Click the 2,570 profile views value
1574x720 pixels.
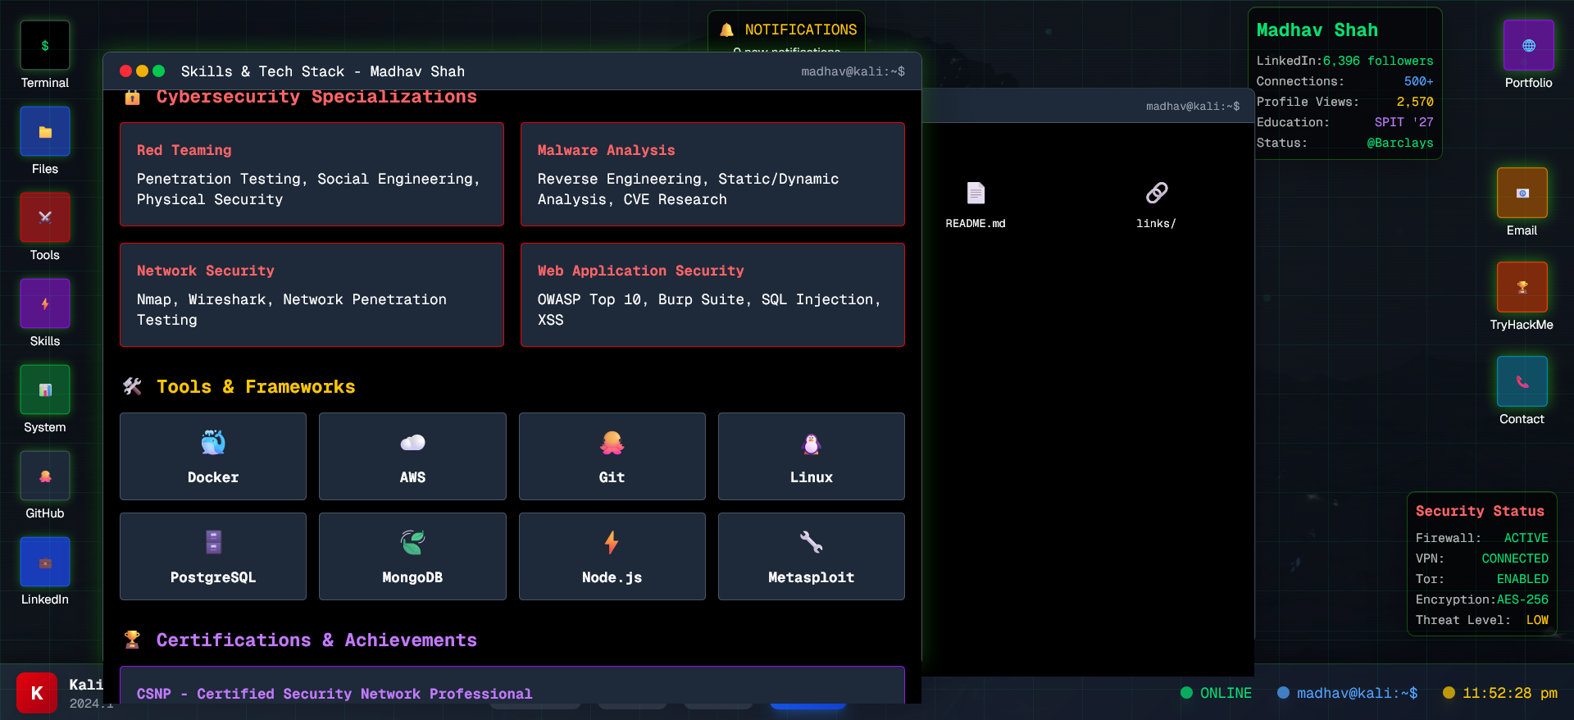click(1415, 102)
